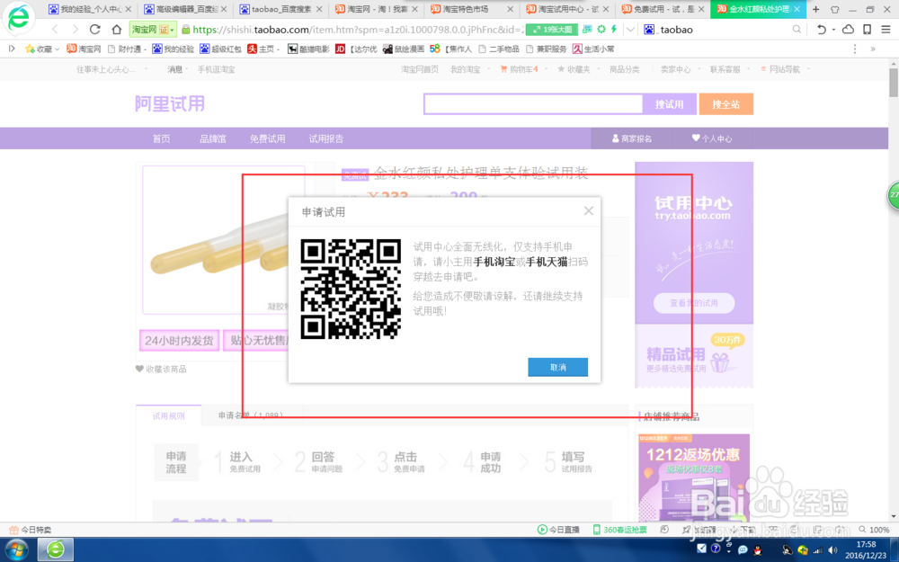Click the search magnifier in the search box

(797, 30)
